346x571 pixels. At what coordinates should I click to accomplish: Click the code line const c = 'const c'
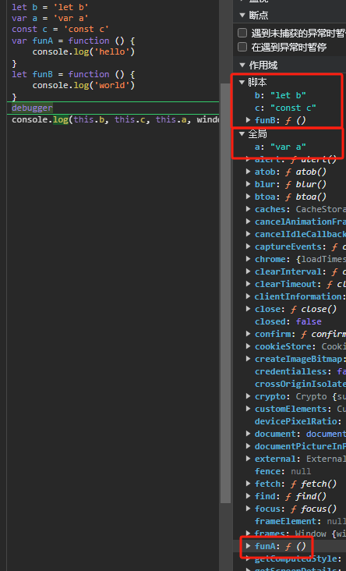coord(60,29)
